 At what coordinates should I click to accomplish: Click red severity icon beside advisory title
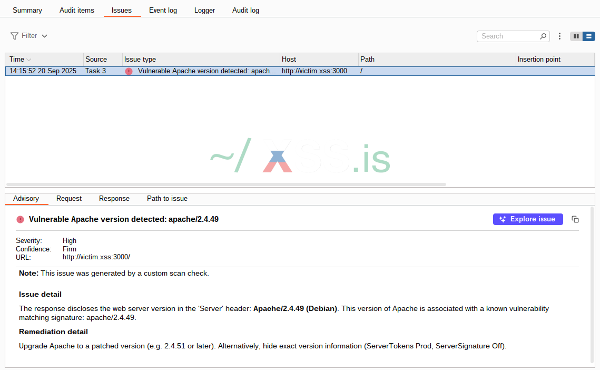[x=20, y=219]
